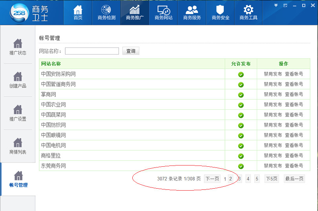This screenshot has height=211, width=318.
Task: Click the 网站名称 search input field
Action: click(x=92, y=51)
